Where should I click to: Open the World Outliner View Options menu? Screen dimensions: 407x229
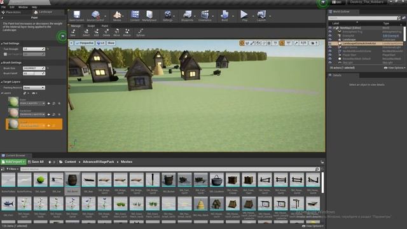pos(394,68)
